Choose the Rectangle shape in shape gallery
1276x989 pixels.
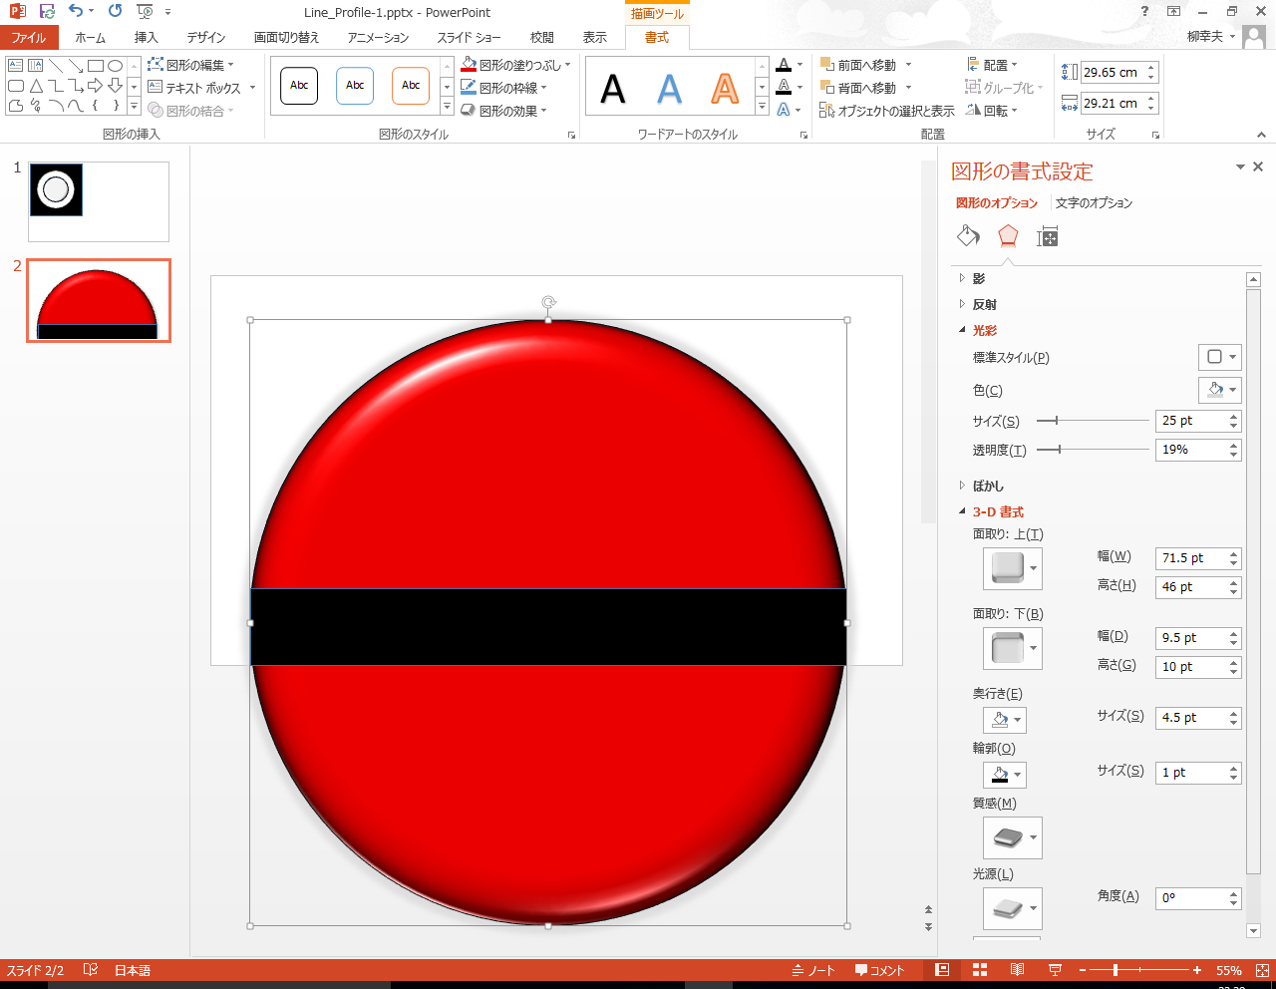coord(96,66)
